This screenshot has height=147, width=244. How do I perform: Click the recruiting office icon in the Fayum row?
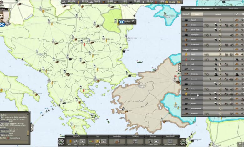coord(220,40)
